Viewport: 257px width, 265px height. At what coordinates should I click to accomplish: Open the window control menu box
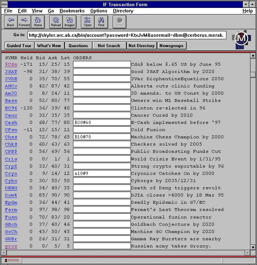point(4,4)
